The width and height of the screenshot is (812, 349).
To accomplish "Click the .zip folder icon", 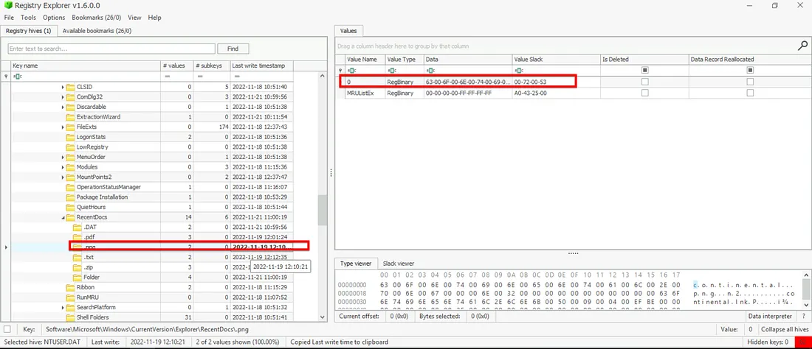I will coord(78,267).
